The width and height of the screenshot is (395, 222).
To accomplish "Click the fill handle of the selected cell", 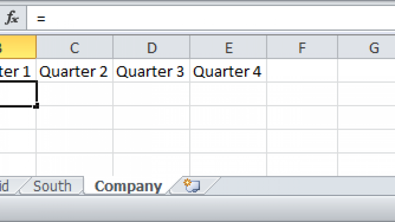I will (36, 106).
